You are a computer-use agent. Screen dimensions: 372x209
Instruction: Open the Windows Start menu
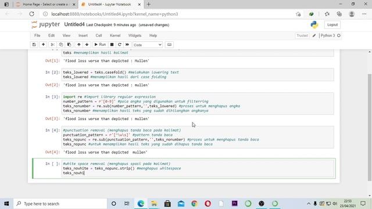(x=6, y=204)
